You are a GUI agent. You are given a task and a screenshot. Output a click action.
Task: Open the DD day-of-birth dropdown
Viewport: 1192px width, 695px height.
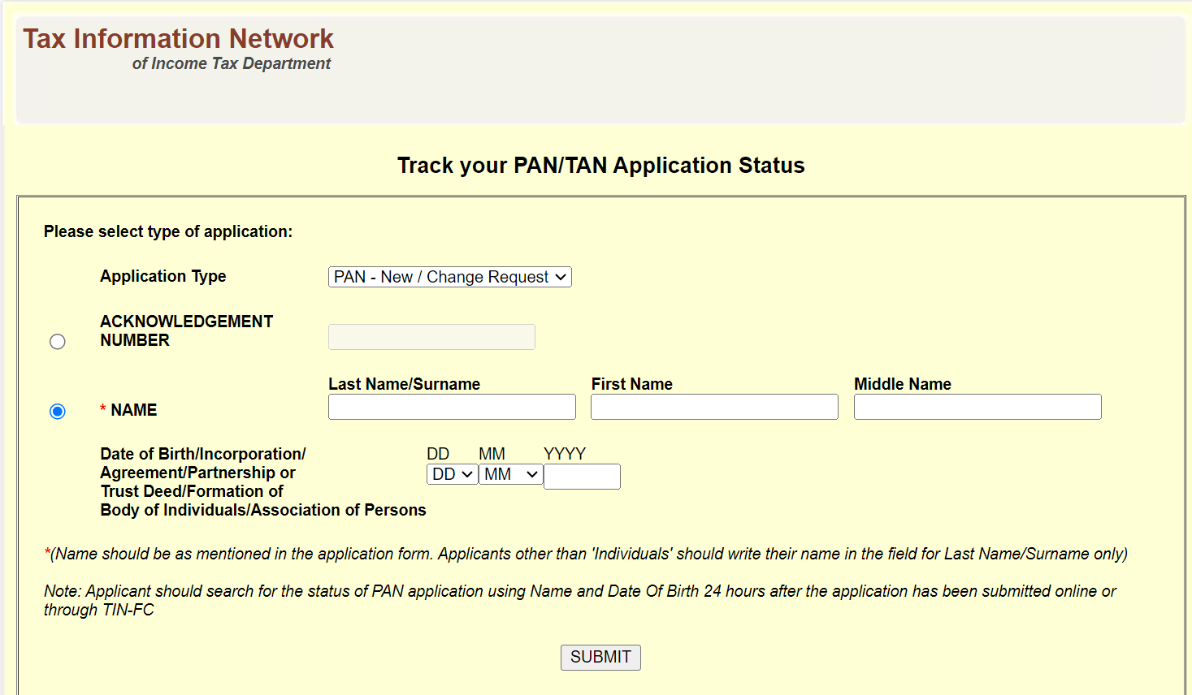click(452, 474)
